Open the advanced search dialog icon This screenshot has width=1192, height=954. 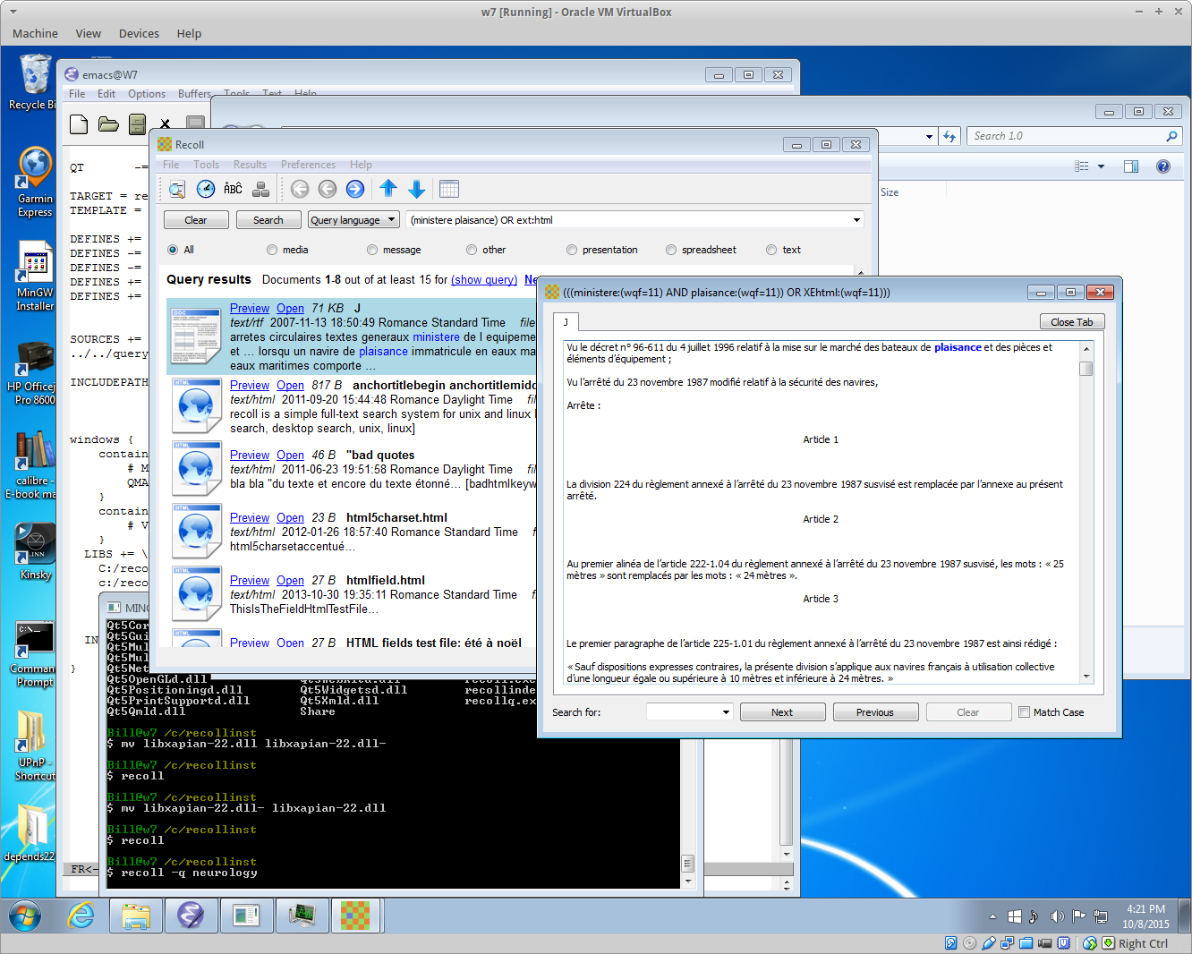click(177, 189)
